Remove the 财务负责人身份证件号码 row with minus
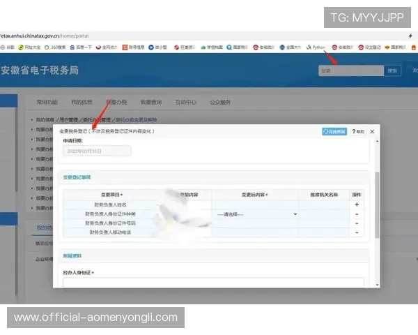This screenshot has width=418, height=335. 357,223
